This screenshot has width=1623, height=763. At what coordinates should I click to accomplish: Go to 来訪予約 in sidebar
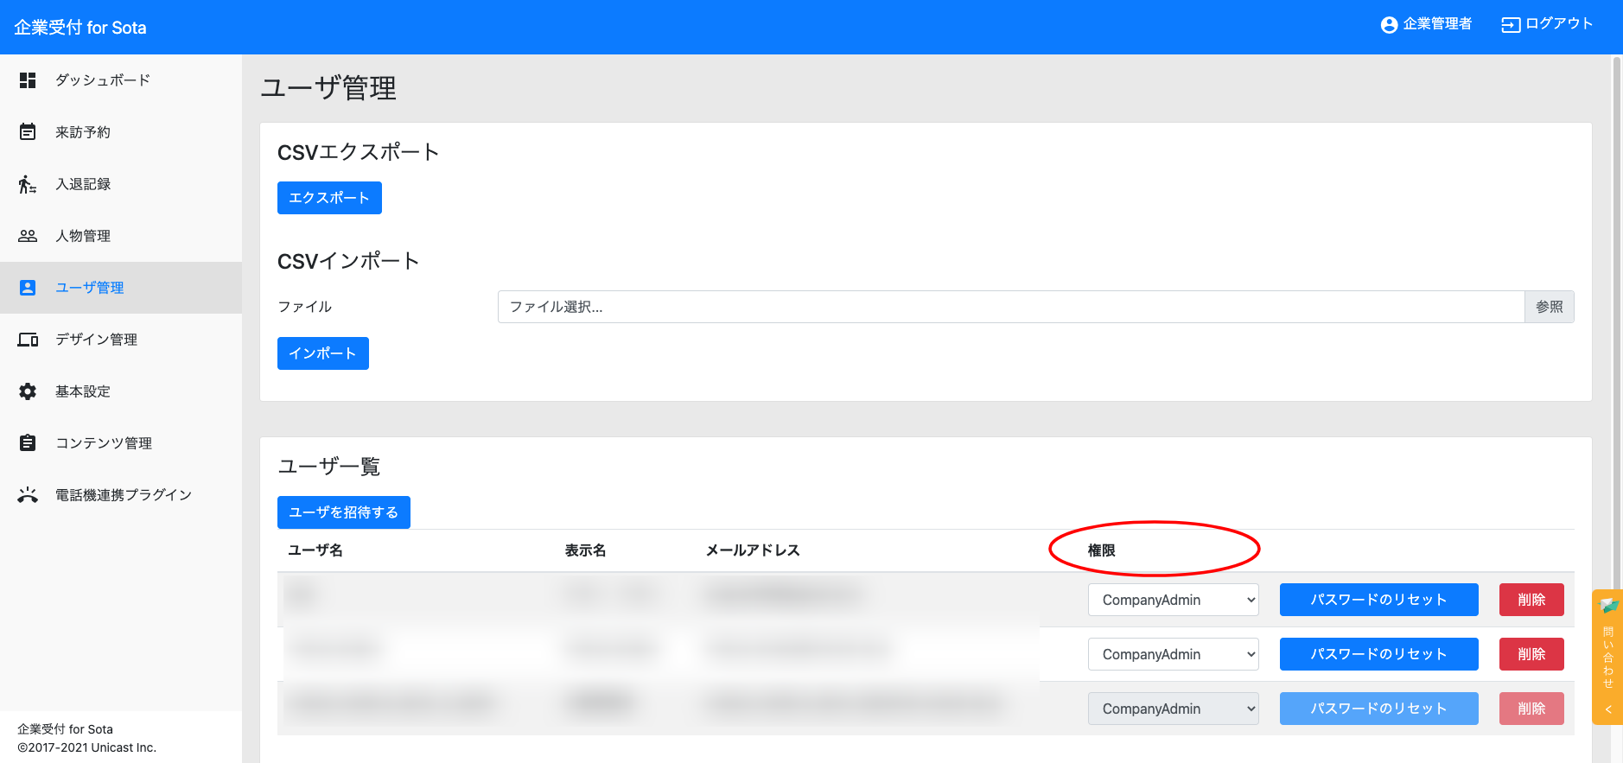click(121, 132)
